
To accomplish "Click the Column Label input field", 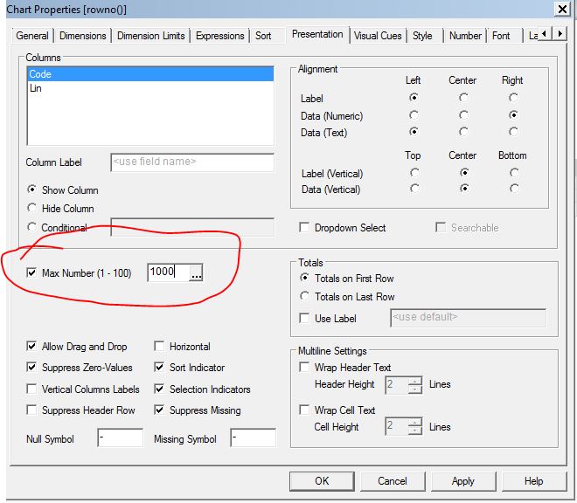I will click(192, 162).
